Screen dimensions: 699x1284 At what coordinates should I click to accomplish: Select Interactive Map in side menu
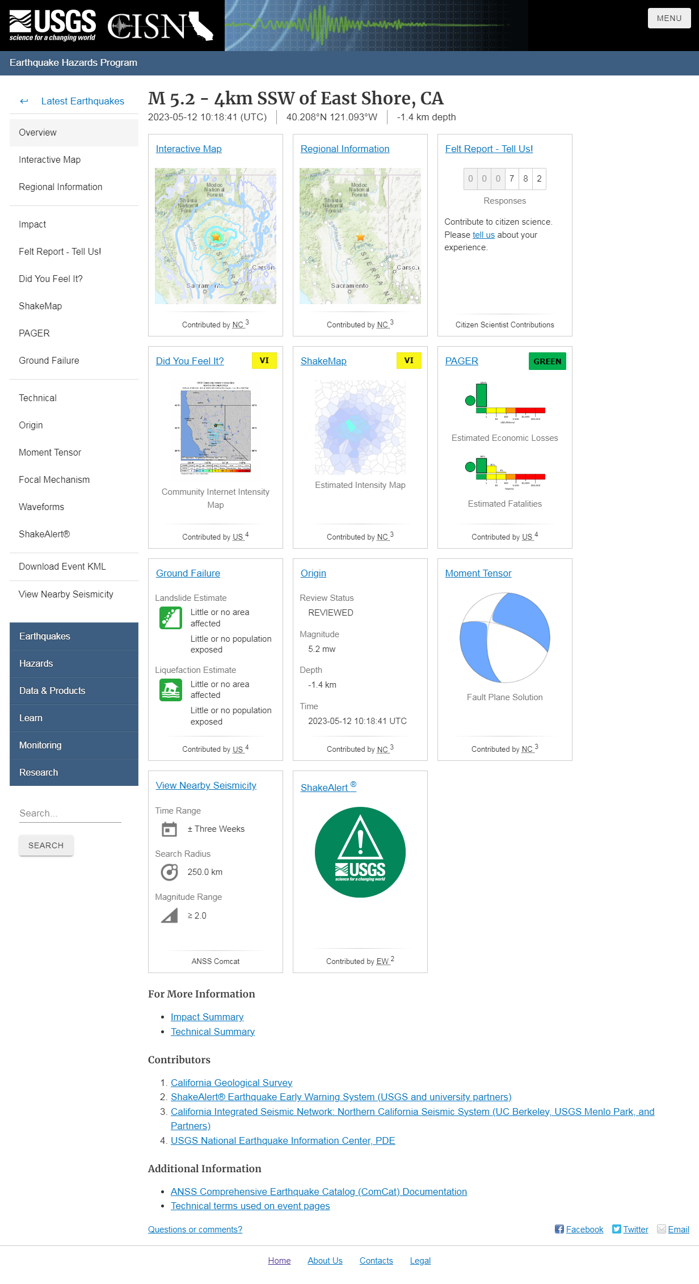pyautogui.click(x=74, y=159)
